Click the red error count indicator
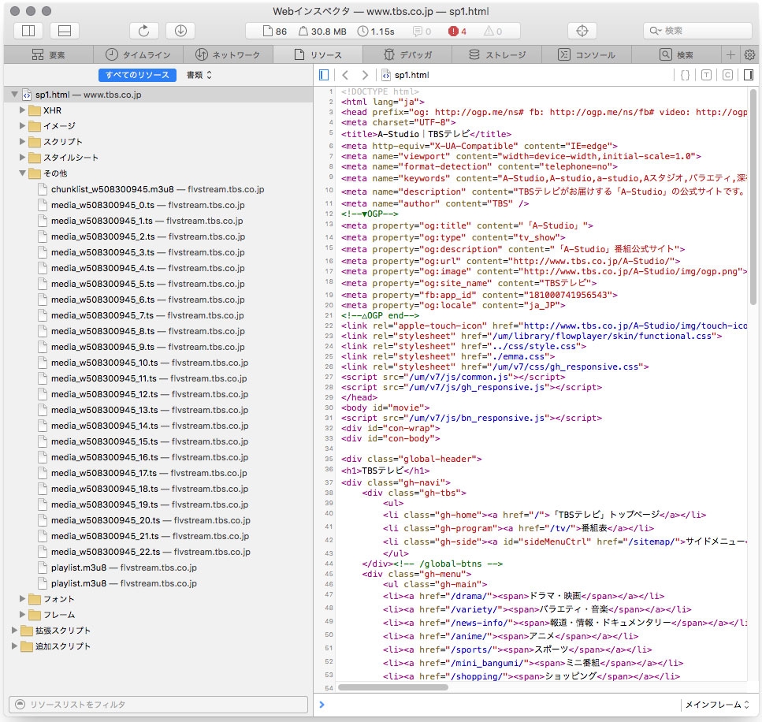762x722 pixels. tap(458, 32)
